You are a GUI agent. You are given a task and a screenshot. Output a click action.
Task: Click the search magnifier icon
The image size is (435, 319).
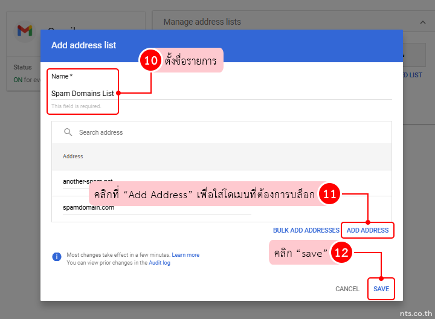pos(68,132)
